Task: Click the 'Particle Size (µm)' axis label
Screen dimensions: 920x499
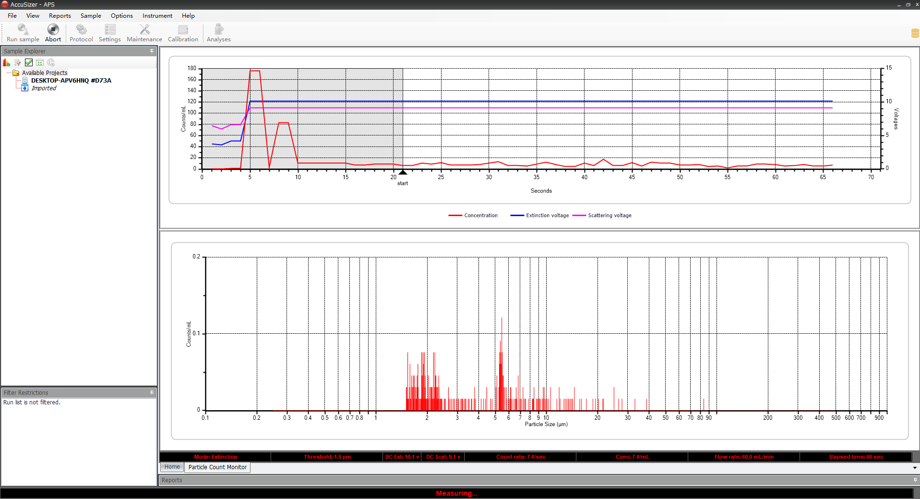Action: 546,424
